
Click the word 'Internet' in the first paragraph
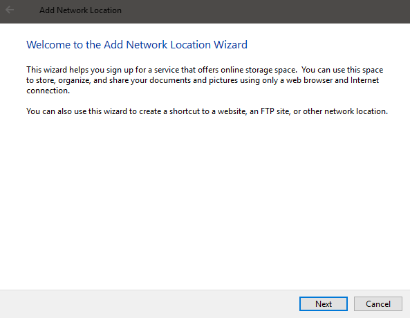pyautogui.click(x=364, y=80)
